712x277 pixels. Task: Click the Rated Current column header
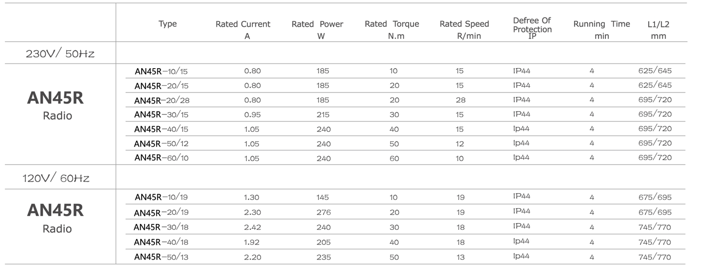(243, 30)
